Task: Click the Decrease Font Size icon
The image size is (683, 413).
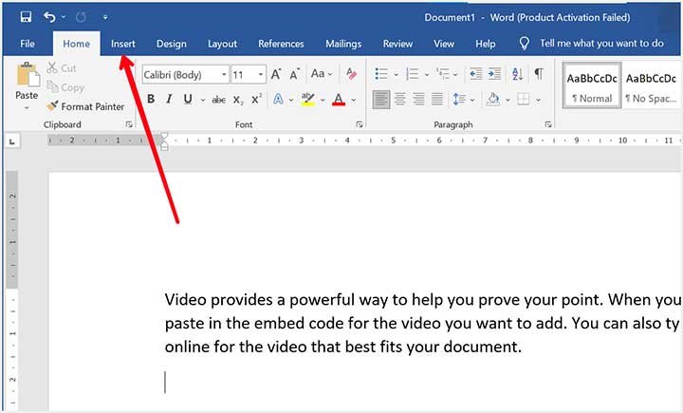Action: [295, 75]
